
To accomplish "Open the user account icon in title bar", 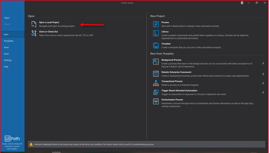I will (242, 3).
